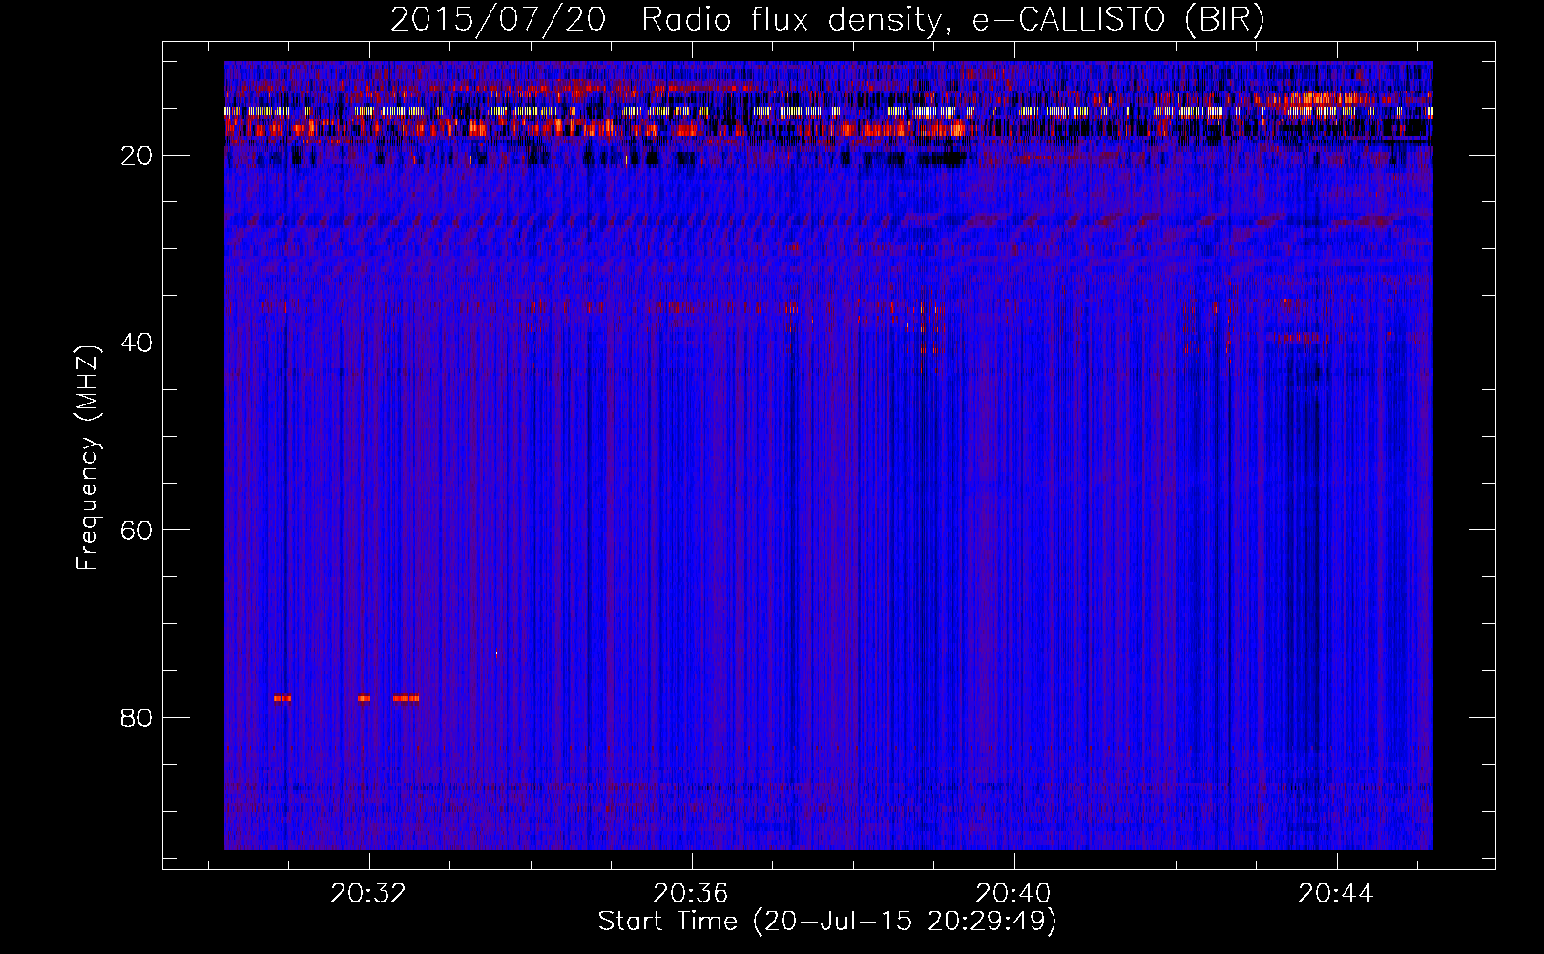Click the '60' frequency tick label
Screen dimensions: 1544x954
[x=137, y=530]
